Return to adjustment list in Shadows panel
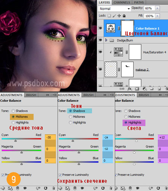 click(x=60, y=188)
